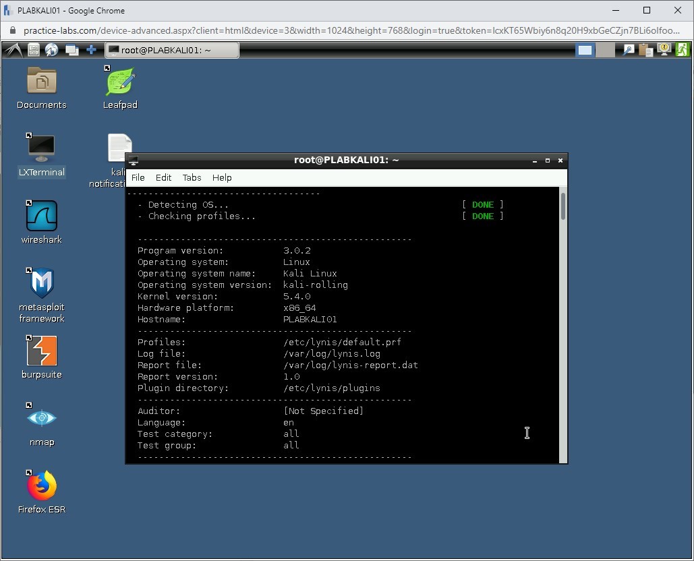Open the Kali applications menu in the panel
Viewport: 694px width, 561px height.
tap(13, 50)
